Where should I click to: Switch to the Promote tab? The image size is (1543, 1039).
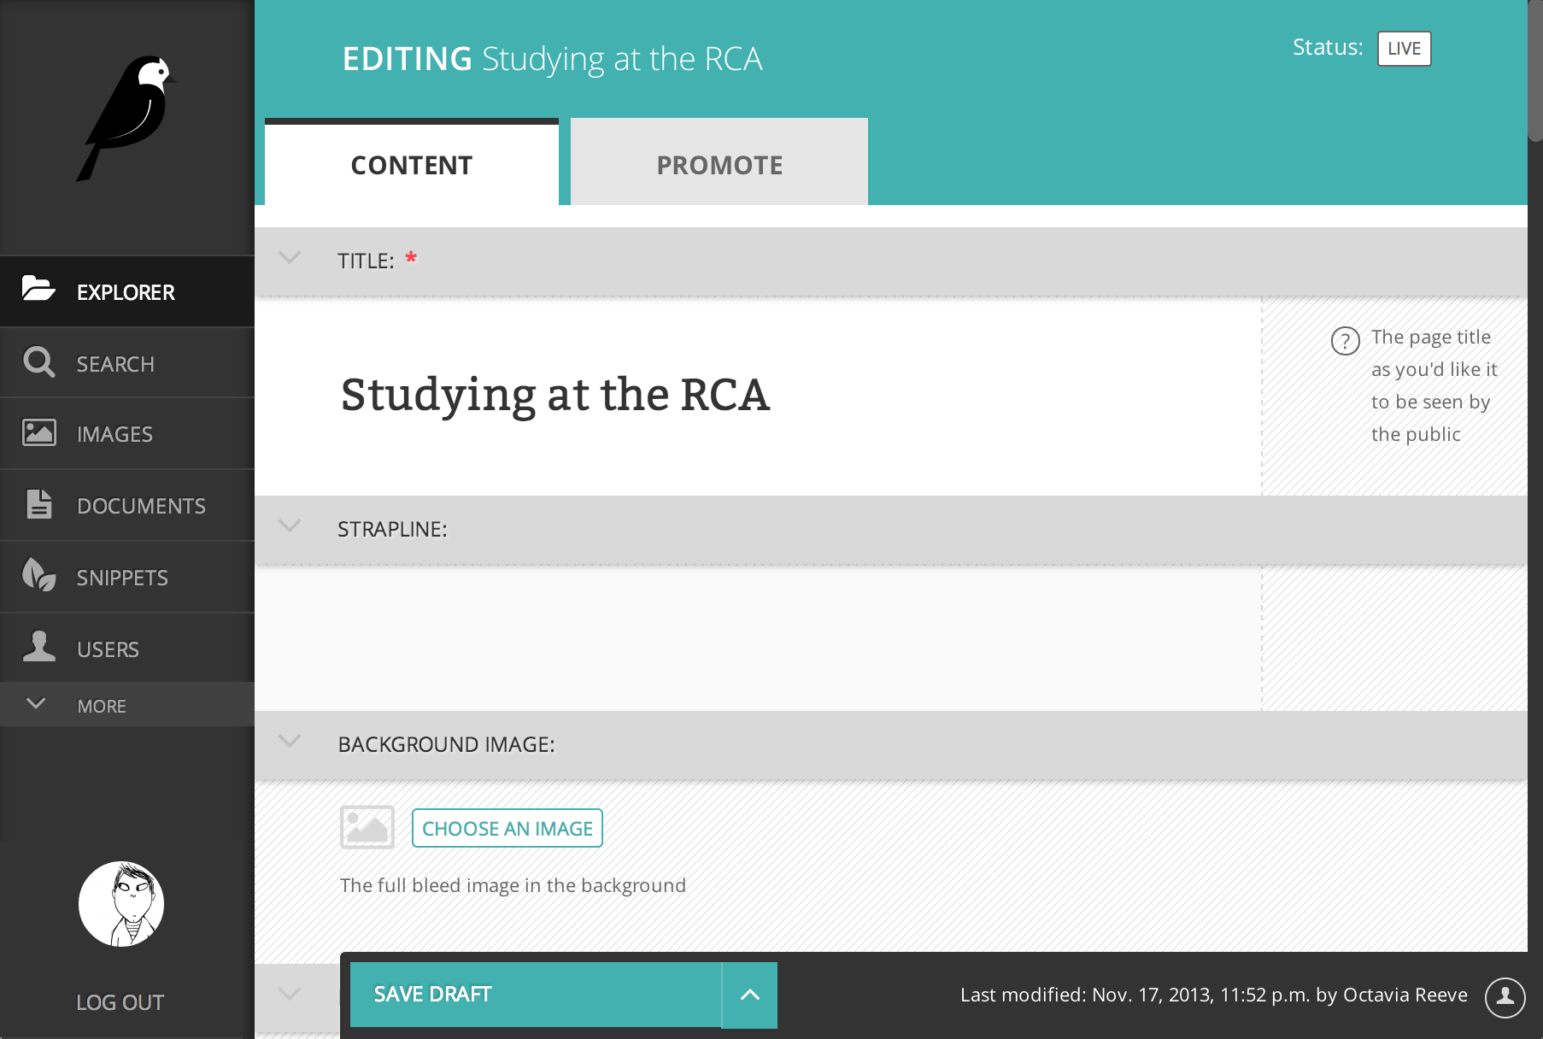(x=719, y=164)
